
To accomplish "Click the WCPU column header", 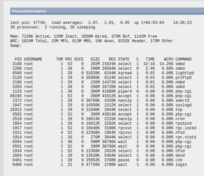I will [x=169, y=59].
